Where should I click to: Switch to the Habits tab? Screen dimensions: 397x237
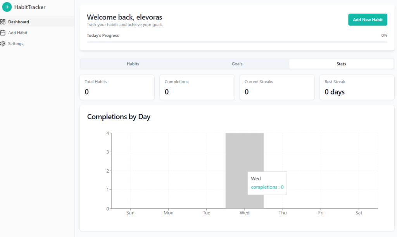[x=133, y=64]
